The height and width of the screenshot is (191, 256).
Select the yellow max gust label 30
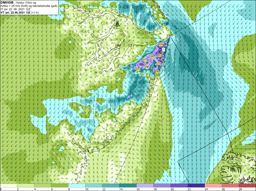(152, 57)
